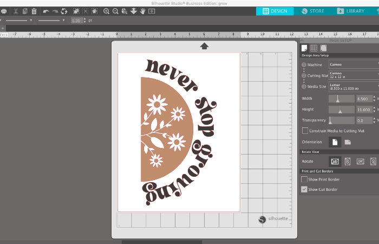Click the scissors Cut icon in toolbar
Viewport: 379px width, 244px height.
pyautogui.click(x=16, y=11)
